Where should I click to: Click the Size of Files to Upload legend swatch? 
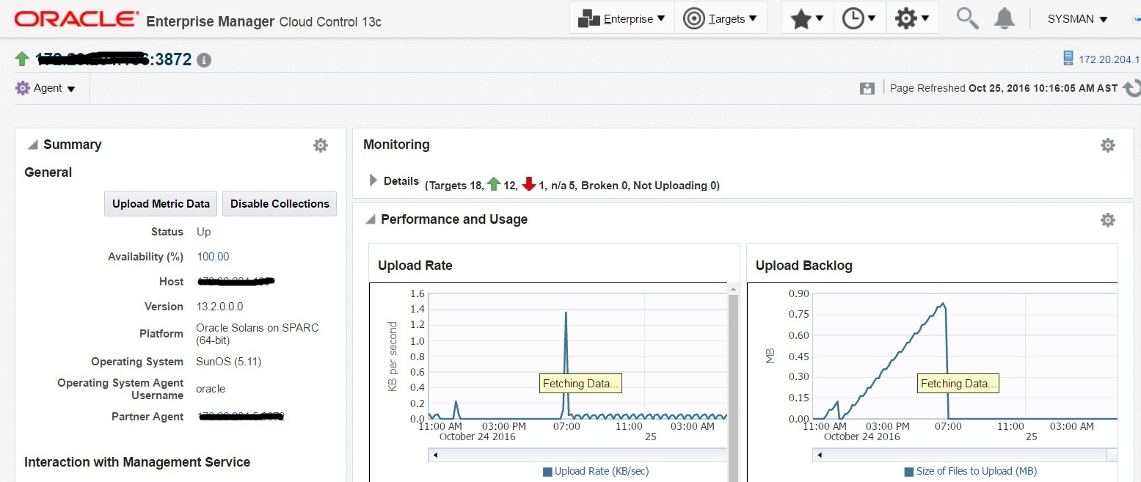(x=909, y=472)
